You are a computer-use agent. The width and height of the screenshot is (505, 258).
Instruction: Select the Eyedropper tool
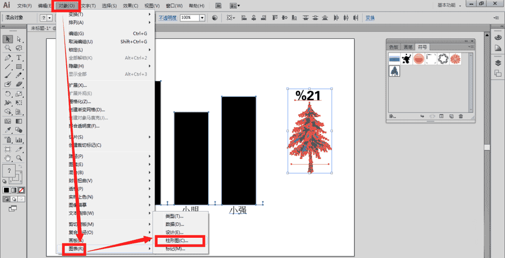(x=8, y=130)
